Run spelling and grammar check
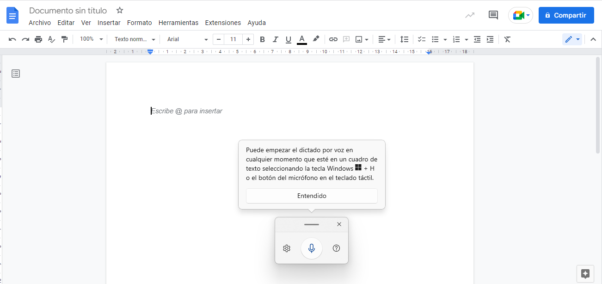Screen dimensions: 602x284 point(51,39)
